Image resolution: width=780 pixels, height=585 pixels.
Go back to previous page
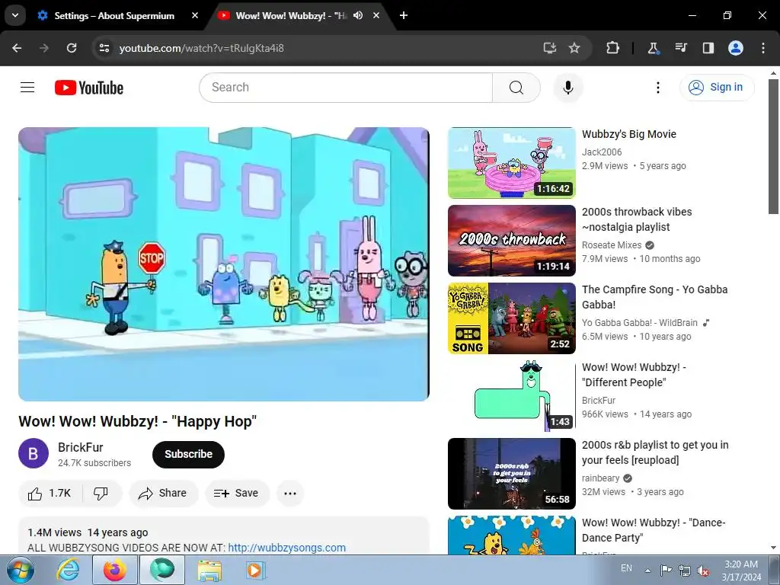point(17,48)
